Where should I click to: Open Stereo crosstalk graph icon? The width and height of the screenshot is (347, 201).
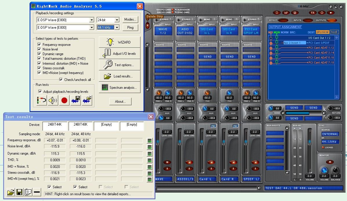pyautogui.click(x=150, y=173)
